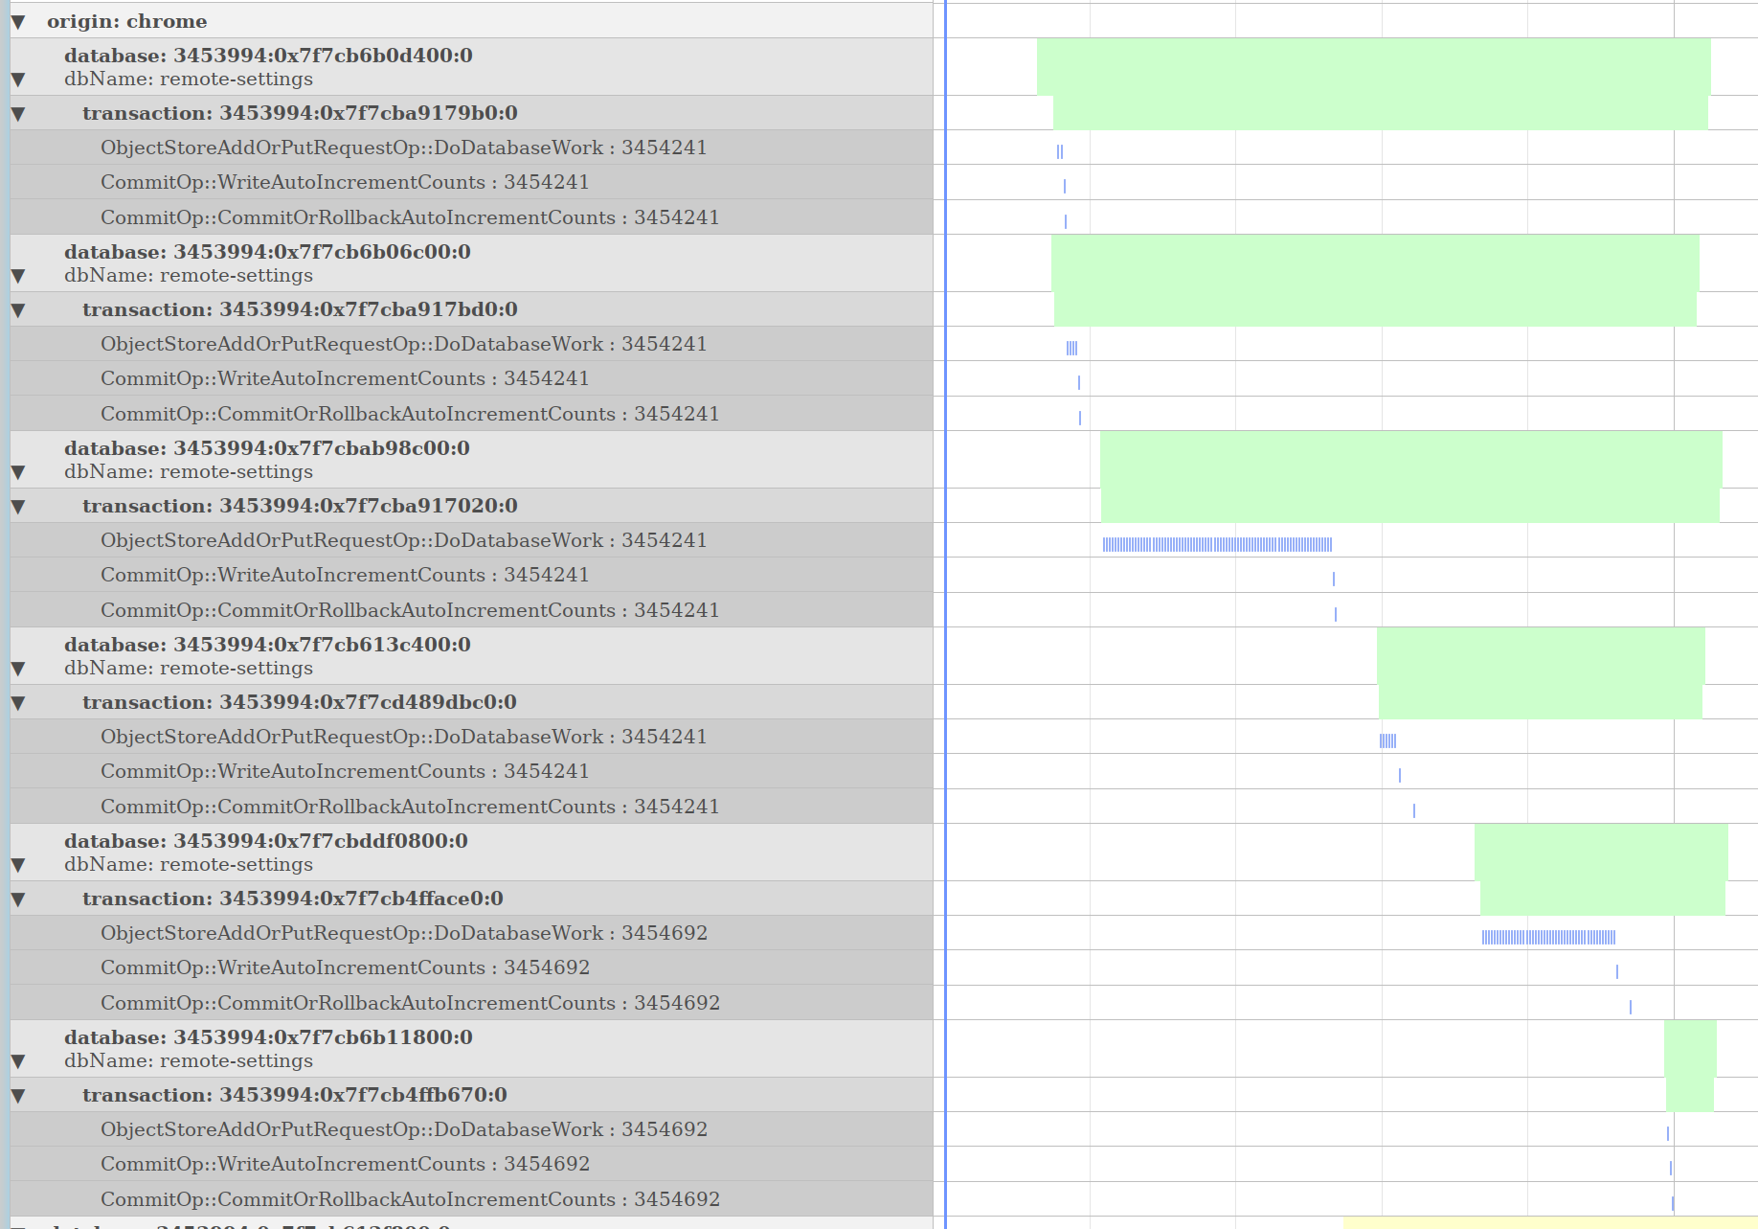Select CommitOp::WriteAutoIncrementCounts under transaction 0x7f7cb4ffb670

(x=471, y=1164)
